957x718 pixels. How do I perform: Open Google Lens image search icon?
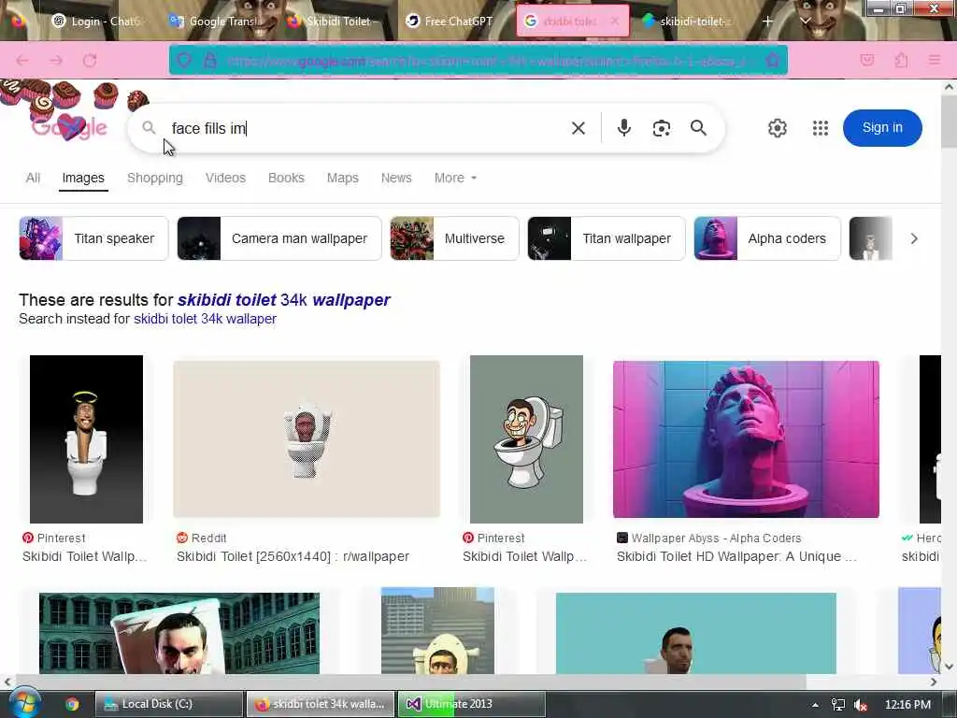[x=662, y=128]
